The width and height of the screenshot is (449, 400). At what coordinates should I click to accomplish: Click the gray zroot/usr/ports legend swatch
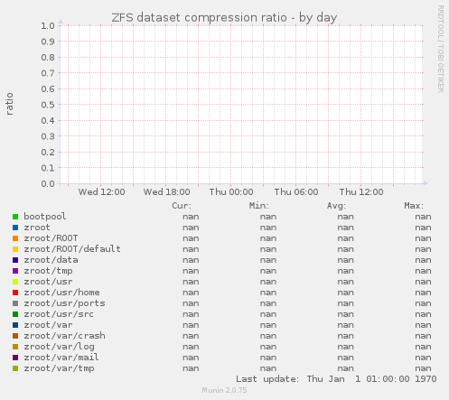coord(15,303)
